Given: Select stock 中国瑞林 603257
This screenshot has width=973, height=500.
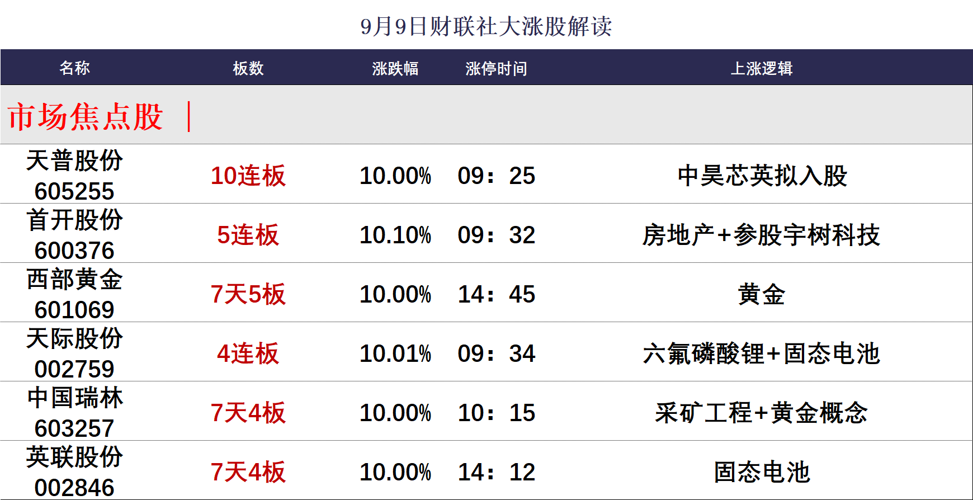Looking at the screenshot, I should pos(74,412).
